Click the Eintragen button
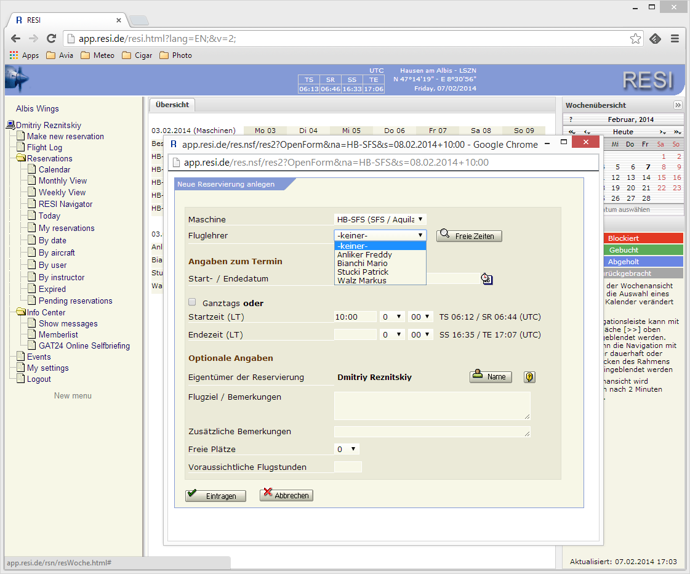The image size is (690, 574). tap(215, 496)
